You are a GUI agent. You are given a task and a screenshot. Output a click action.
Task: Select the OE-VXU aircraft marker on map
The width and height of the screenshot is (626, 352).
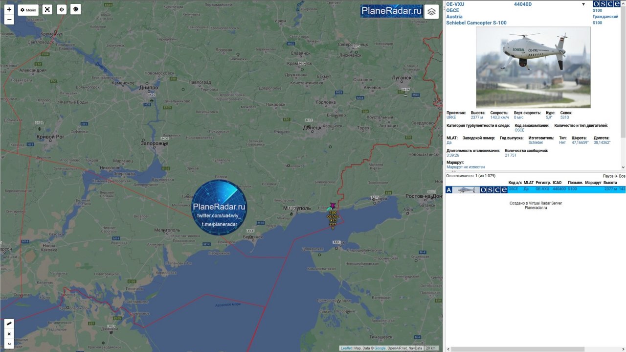pos(333,206)
